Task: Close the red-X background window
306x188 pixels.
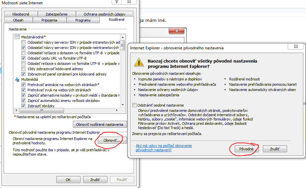Action: (x=177, y=31)
